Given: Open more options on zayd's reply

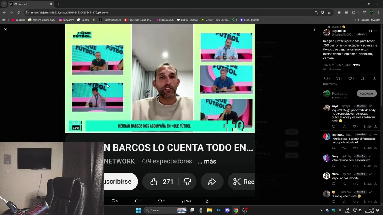Looking at the screenshot, I should (376, 106).
